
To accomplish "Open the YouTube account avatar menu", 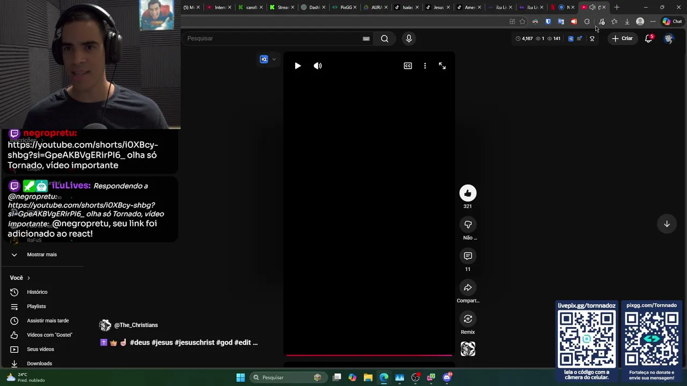I will click(x=669, y=39).
